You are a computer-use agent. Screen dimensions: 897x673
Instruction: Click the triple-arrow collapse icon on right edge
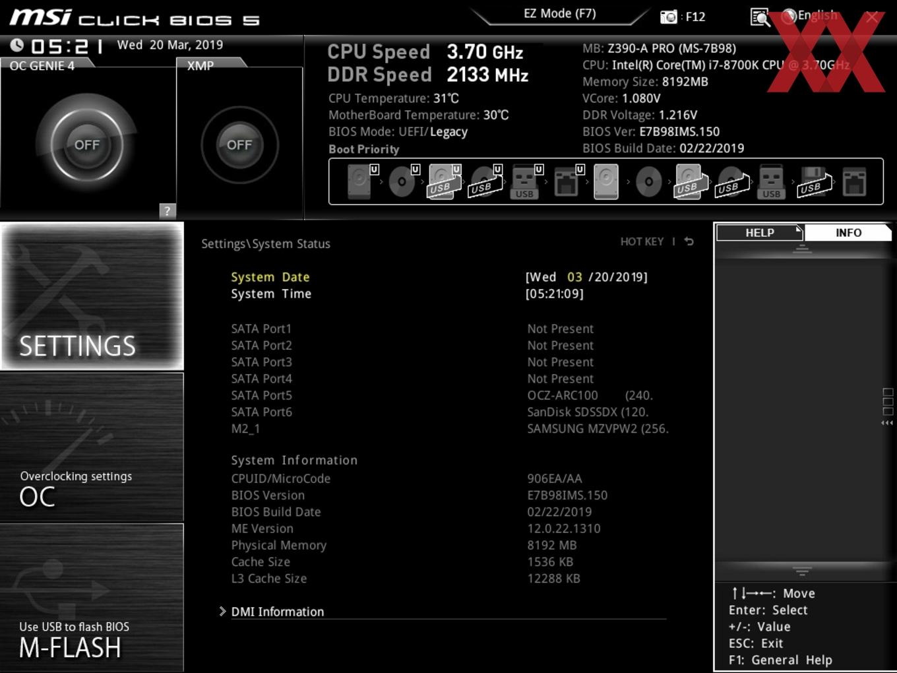[x=888, y=423]
